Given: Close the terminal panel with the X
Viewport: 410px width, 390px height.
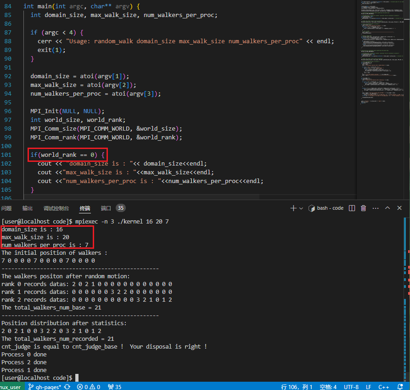Looking at the screenshot, I should [399, 208].
